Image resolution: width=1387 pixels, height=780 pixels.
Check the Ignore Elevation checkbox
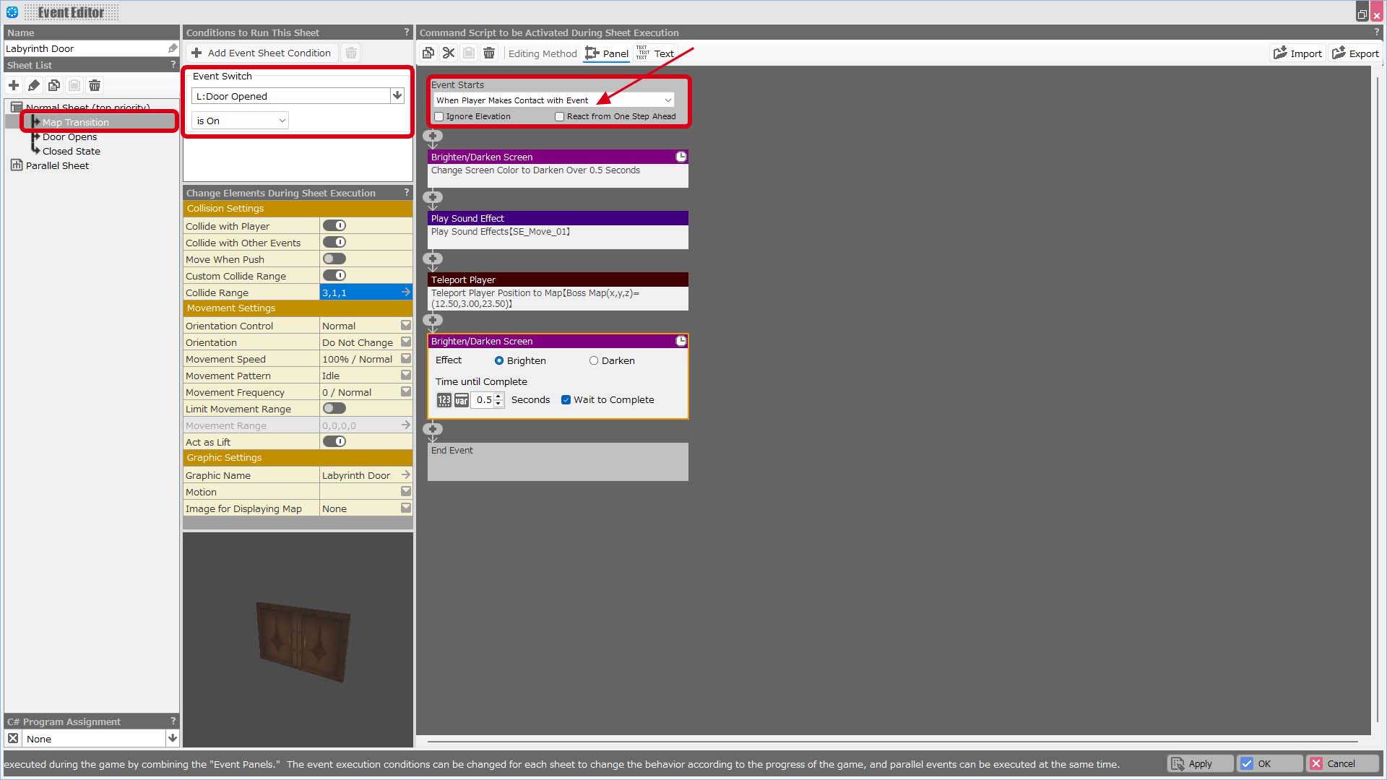pos(438,116)
